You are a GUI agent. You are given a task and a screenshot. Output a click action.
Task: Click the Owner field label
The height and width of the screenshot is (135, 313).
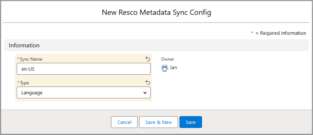coord(168,59)
